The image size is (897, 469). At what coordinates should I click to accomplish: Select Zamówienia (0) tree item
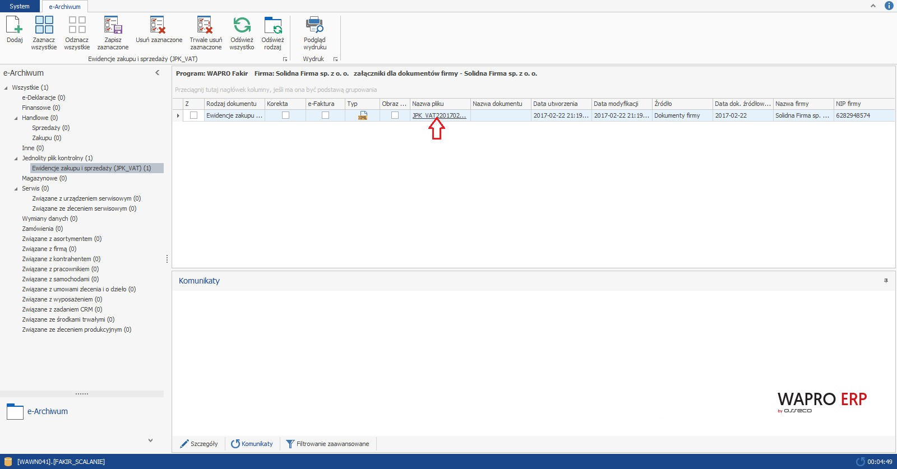(43, 229)
